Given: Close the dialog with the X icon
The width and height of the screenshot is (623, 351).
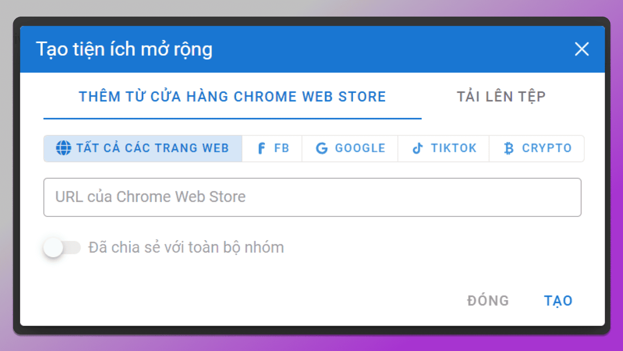Looking at the screenshot, I should (x=581, y=49).
